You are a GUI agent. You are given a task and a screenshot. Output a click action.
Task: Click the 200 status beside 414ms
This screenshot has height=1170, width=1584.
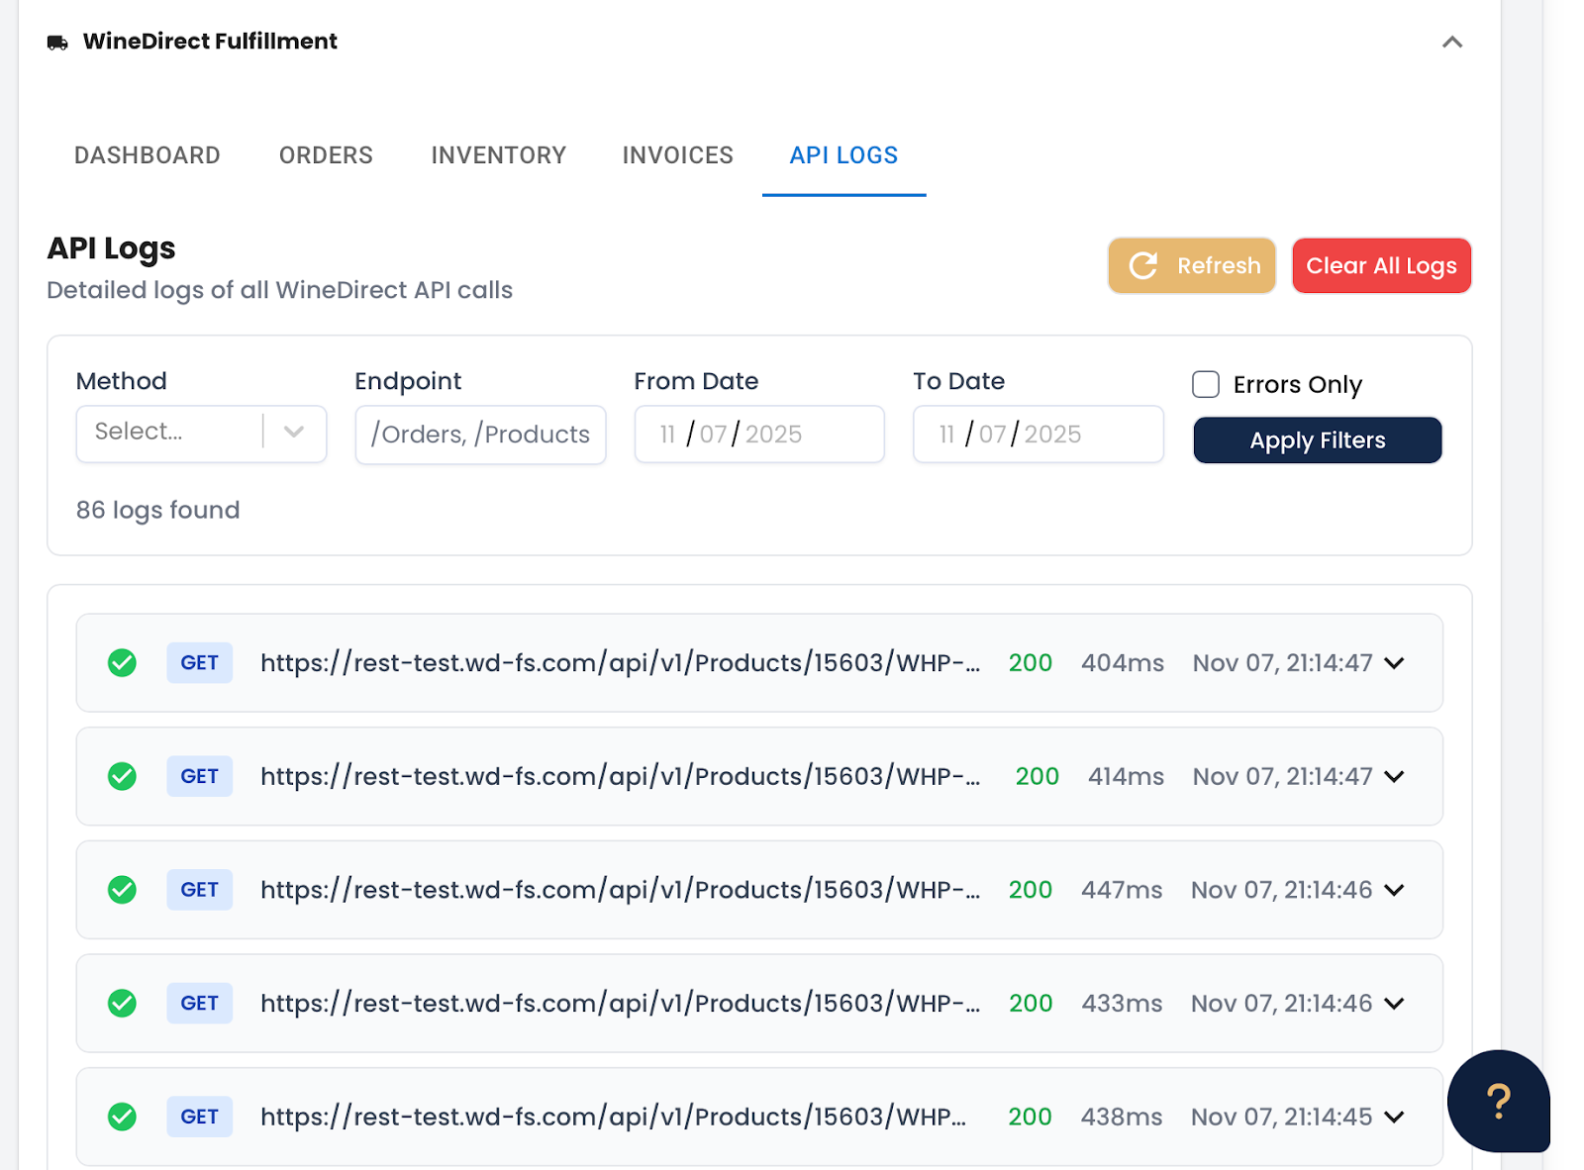[1038, 777]
